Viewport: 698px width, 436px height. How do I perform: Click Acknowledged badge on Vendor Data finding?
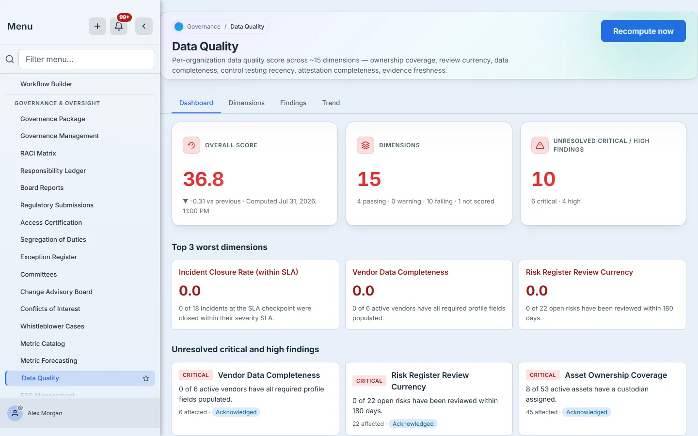236,412
